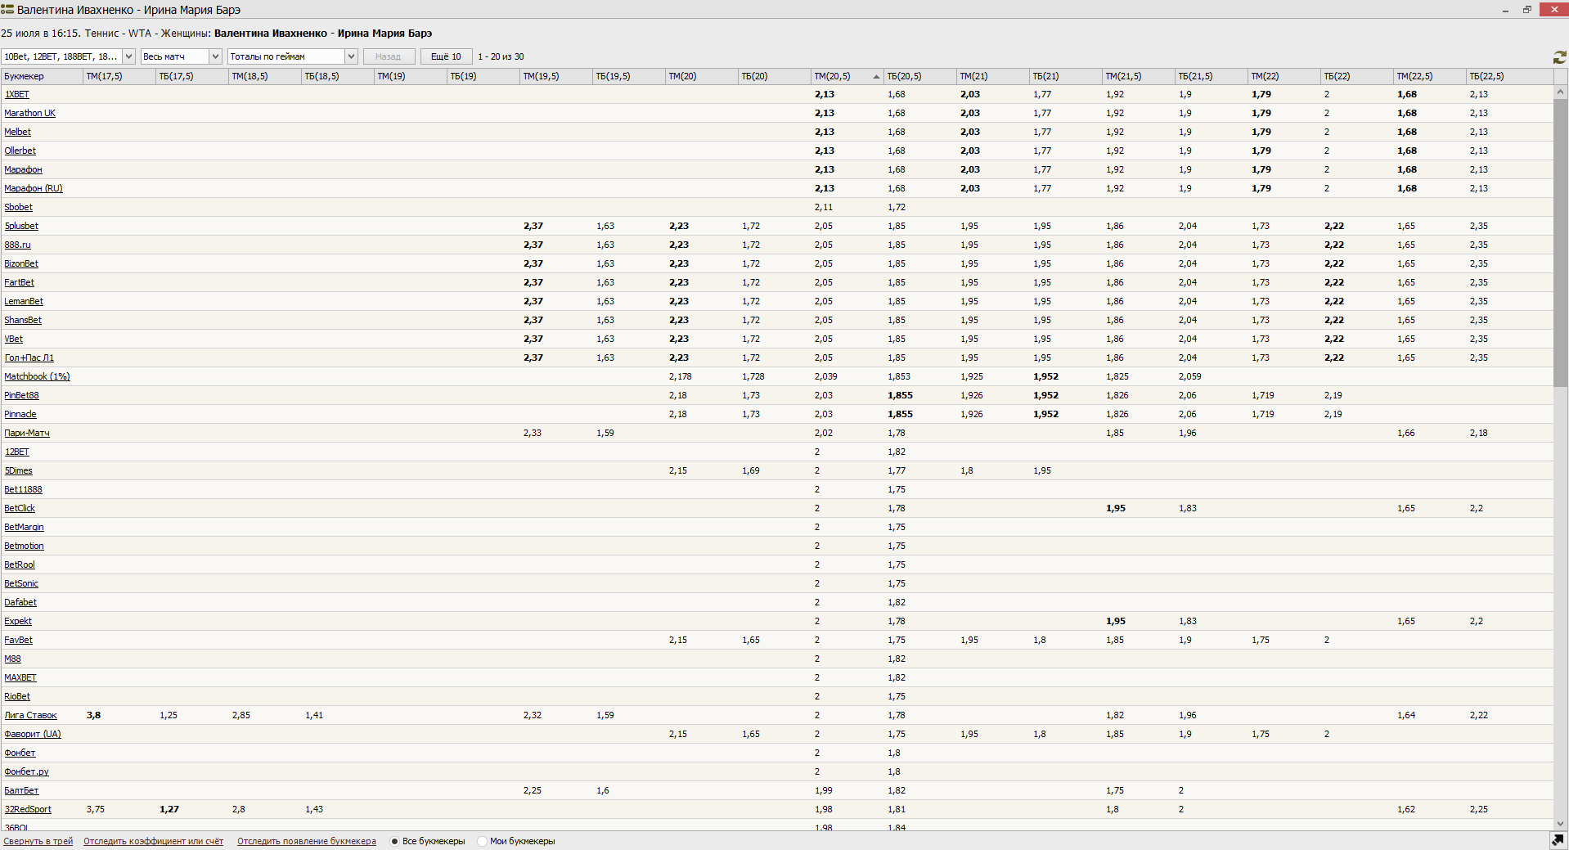Click the app icon in the title bar
Viewport: 1569px width, 850px height.
7,10
